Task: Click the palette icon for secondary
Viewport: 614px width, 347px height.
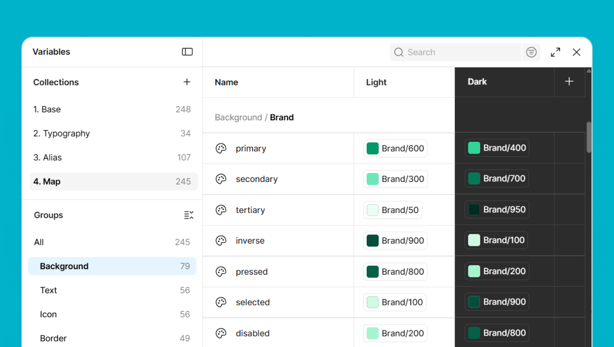Action: pos(221,179)
